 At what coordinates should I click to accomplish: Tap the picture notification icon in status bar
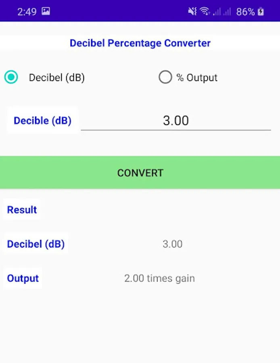[x=46, y=11]
